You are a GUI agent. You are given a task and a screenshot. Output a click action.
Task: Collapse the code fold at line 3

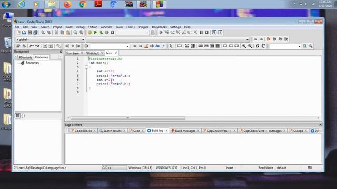coord(86,67)
